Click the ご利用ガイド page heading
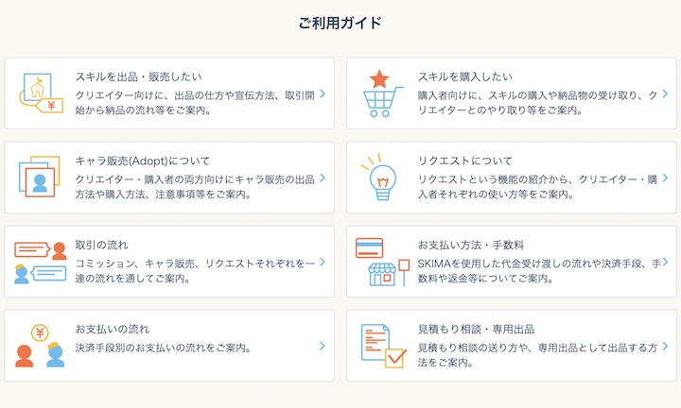The width and height of the screenshot is (681, 408). 340,23
